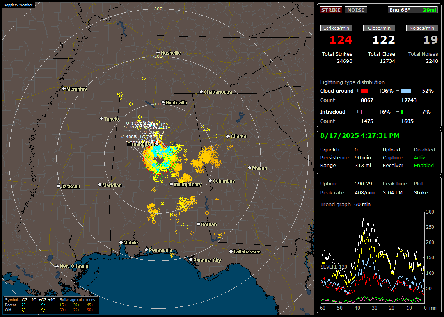Click the Noises/min label box

point(422,28)
